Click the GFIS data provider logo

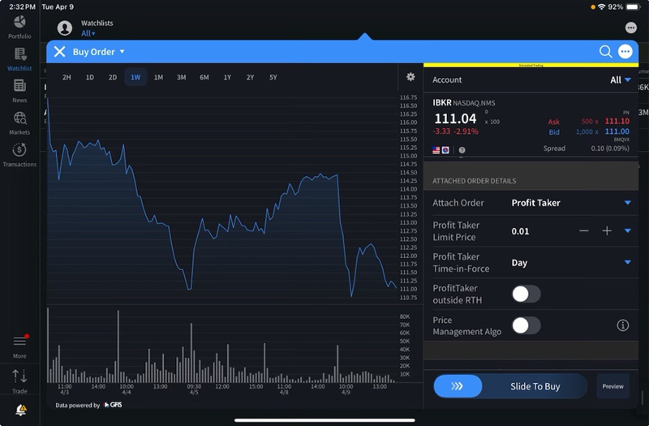click(113, 405)
